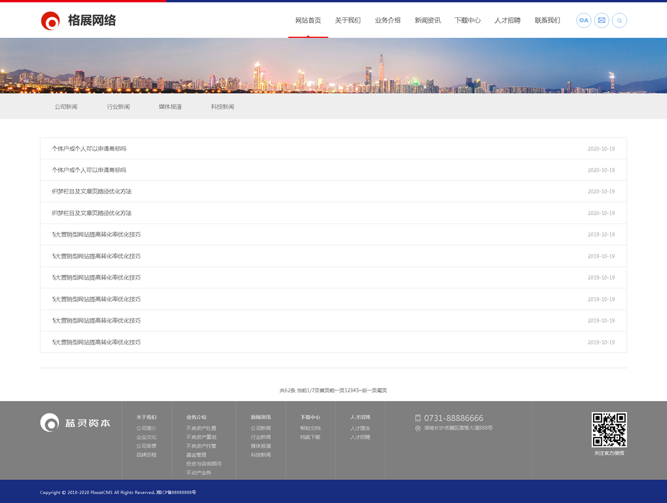Select the 公司新闻 category tab
667x503 pixels.
(66, 107)
